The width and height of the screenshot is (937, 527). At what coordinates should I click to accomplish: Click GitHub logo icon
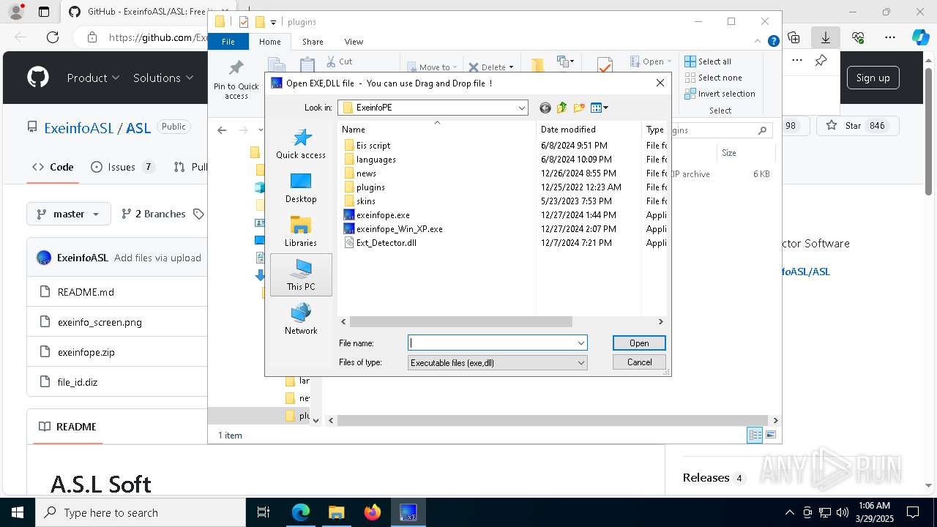click(38, 78)
